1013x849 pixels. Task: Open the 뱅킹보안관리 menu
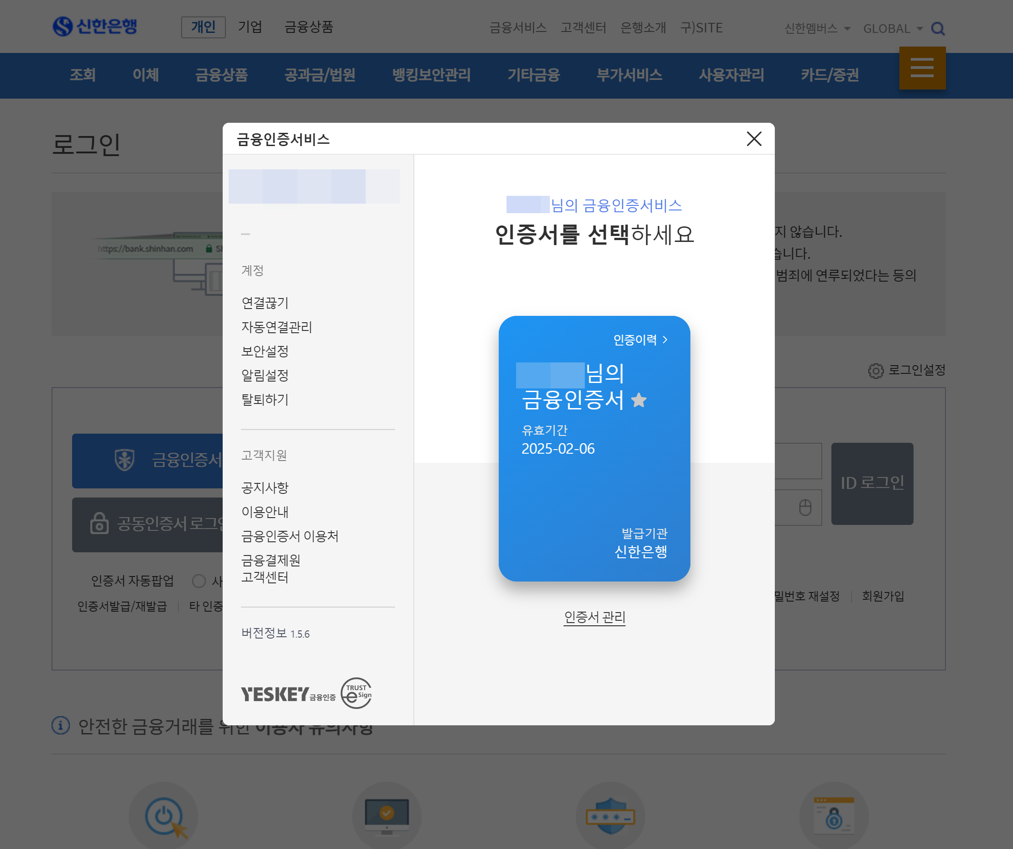tap(431, 75)
